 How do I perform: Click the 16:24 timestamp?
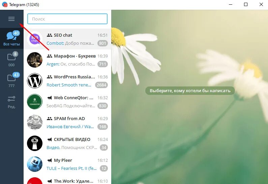coord(102,140)
